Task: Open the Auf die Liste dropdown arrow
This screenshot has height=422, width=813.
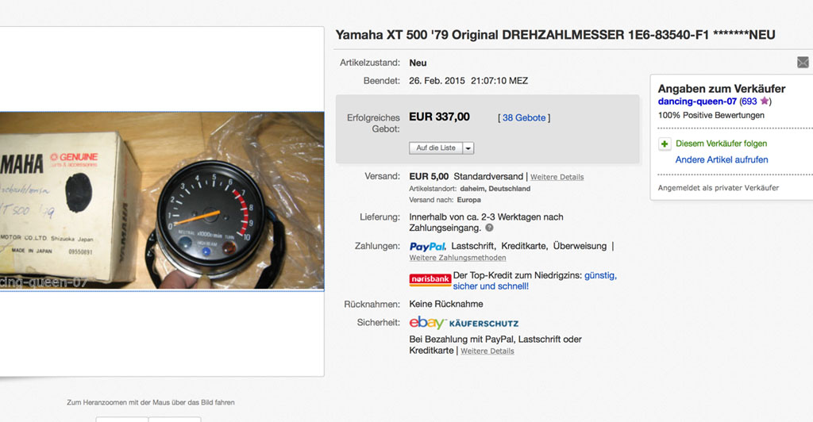Action: 468,148
